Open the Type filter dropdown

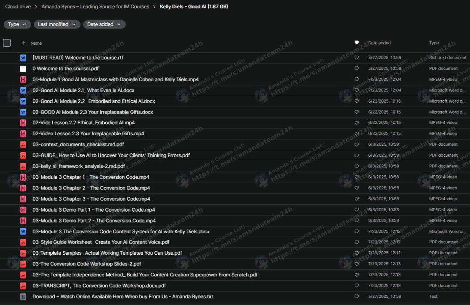pyautogui.click(x=17, y=24)
